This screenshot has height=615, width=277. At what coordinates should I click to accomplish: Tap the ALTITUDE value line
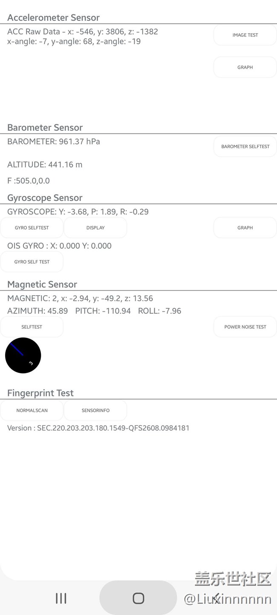tap(45, 164)
